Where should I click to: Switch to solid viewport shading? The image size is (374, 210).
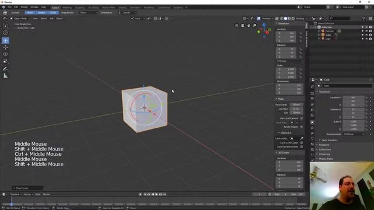(x=286, y=18)
